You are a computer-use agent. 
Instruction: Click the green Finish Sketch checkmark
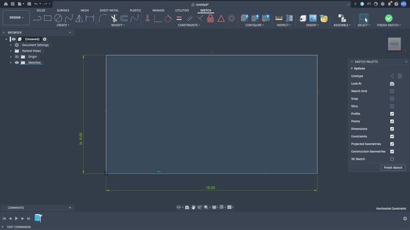pos(389,19)
